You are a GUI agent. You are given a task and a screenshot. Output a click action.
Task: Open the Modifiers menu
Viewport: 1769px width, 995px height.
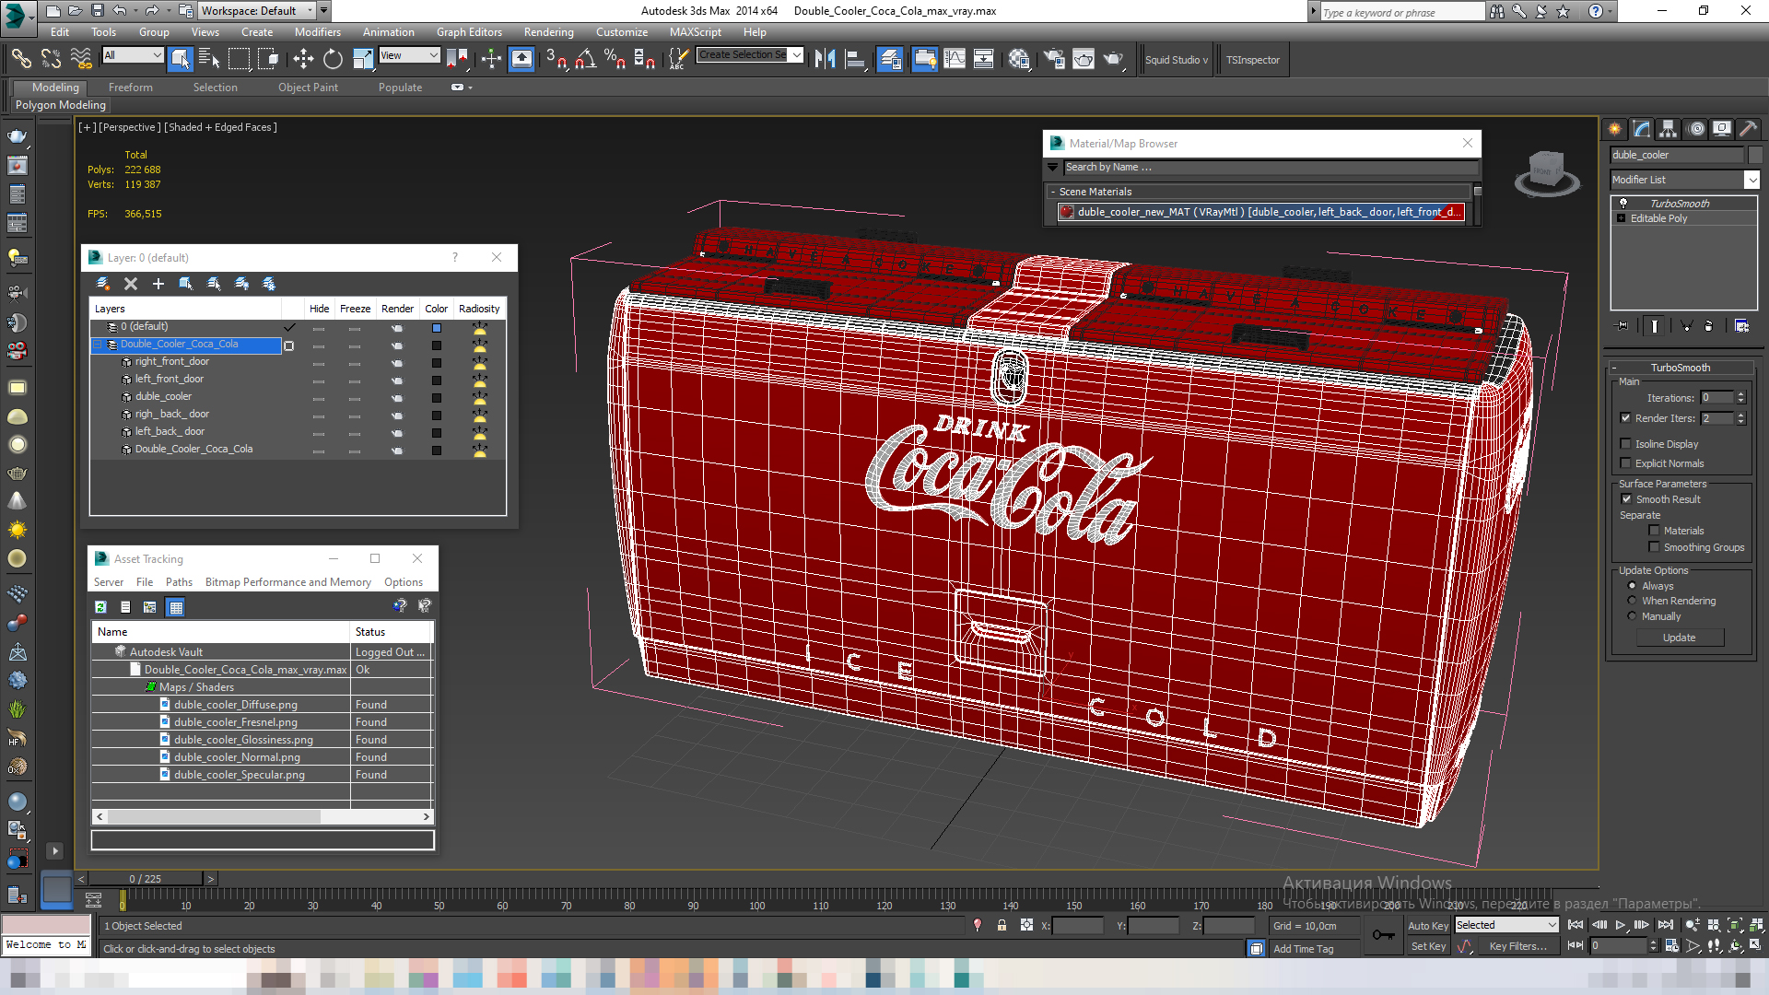click(317, 32)
